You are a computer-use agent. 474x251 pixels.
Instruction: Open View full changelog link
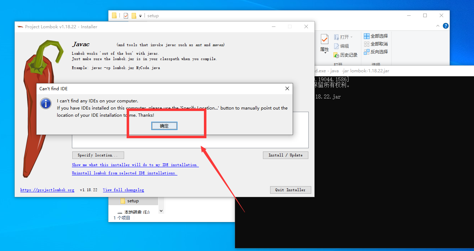coord(123,190)
